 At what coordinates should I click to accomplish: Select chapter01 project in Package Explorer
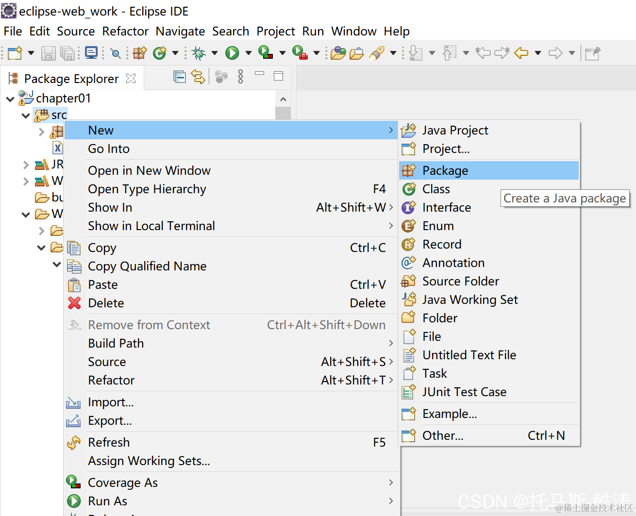click(63, 98)
